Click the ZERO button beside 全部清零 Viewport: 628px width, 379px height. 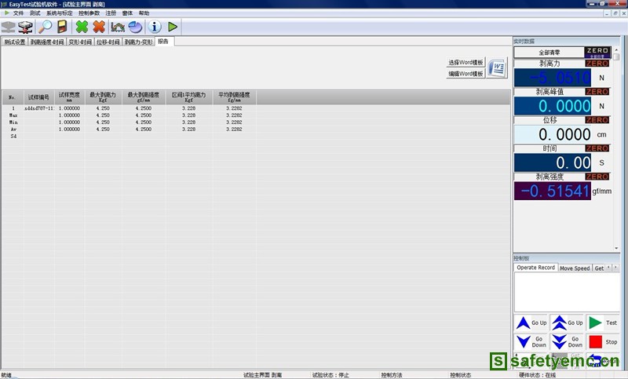coord(597,53)
